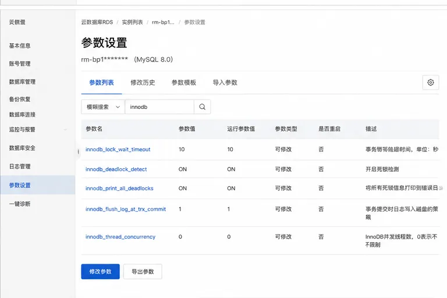The width and height of the screenshot is (447, 298).
Task: Focus the innodb search input field
Action: tap(159, 107)
